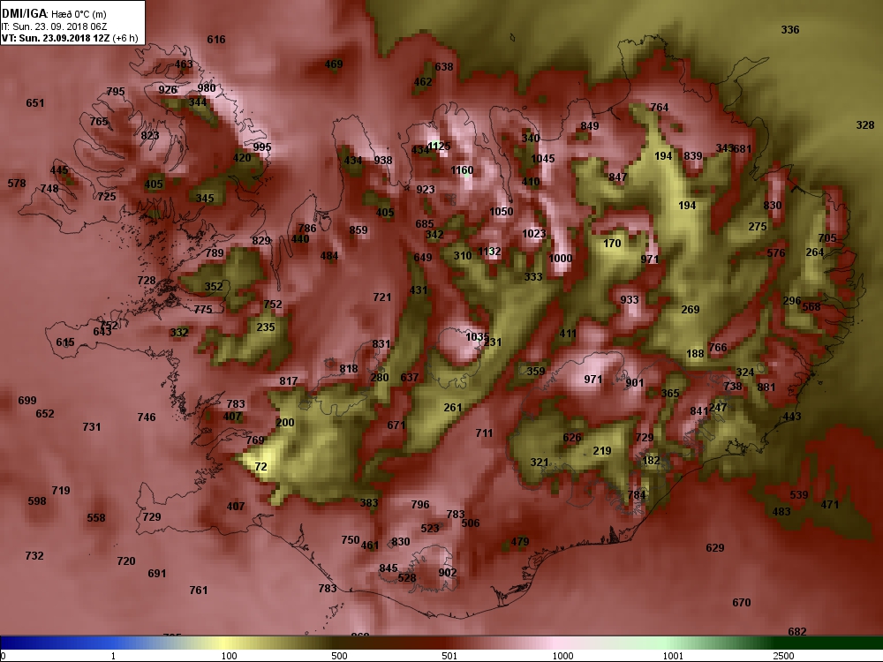Select the map value 764
Viewport: 883px width, 662px height.
click(x=659, y=107)
